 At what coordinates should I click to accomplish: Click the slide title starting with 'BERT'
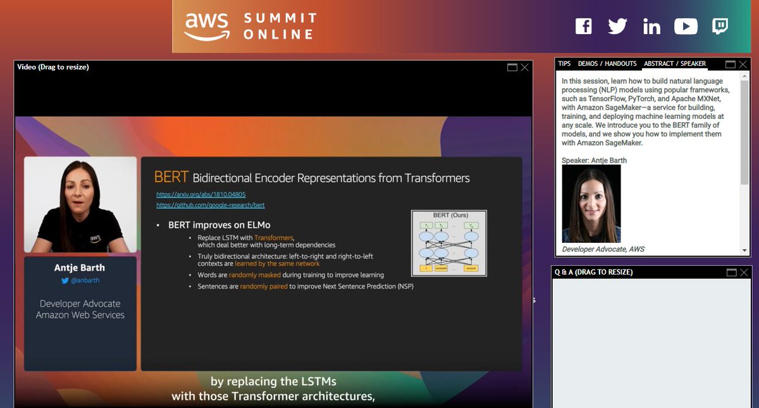point(312,178)
